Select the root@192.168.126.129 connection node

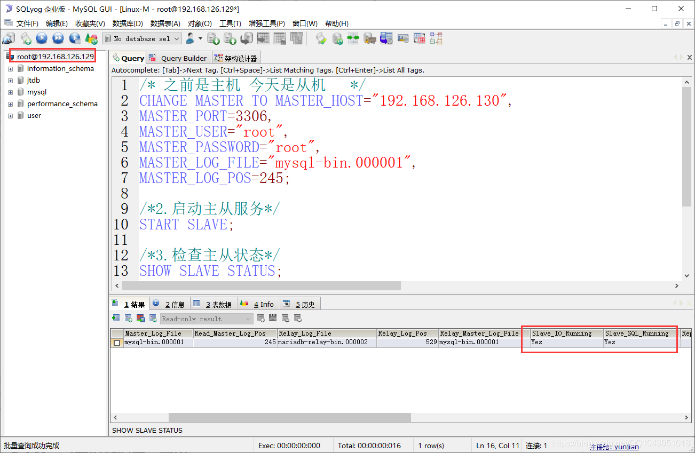tap(55, 57)
